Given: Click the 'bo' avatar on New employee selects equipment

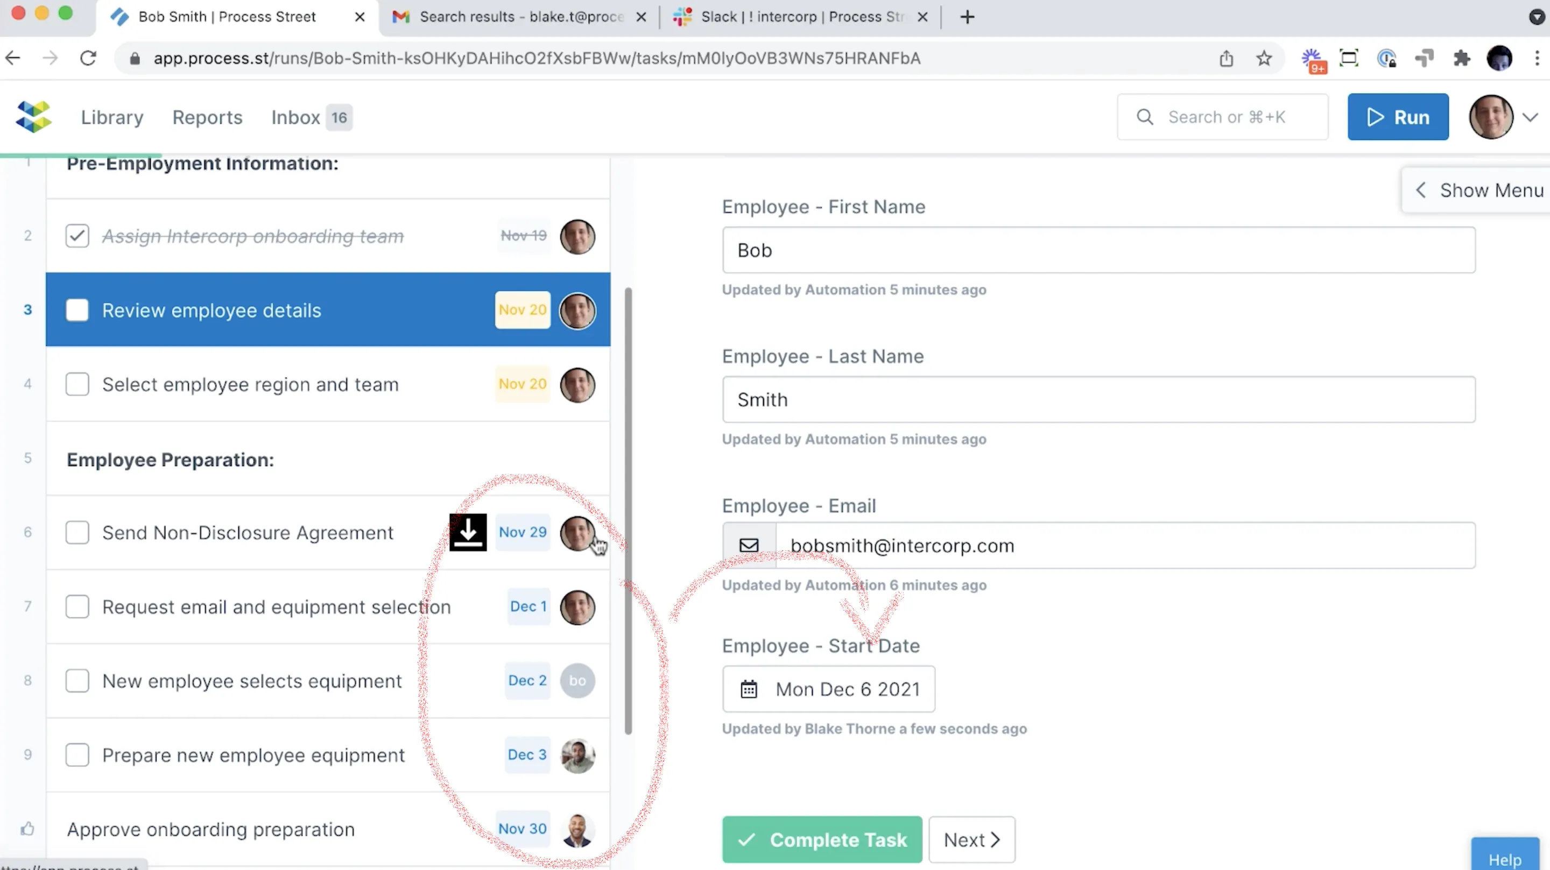Looking at the screenshot, I should point(577,681).
